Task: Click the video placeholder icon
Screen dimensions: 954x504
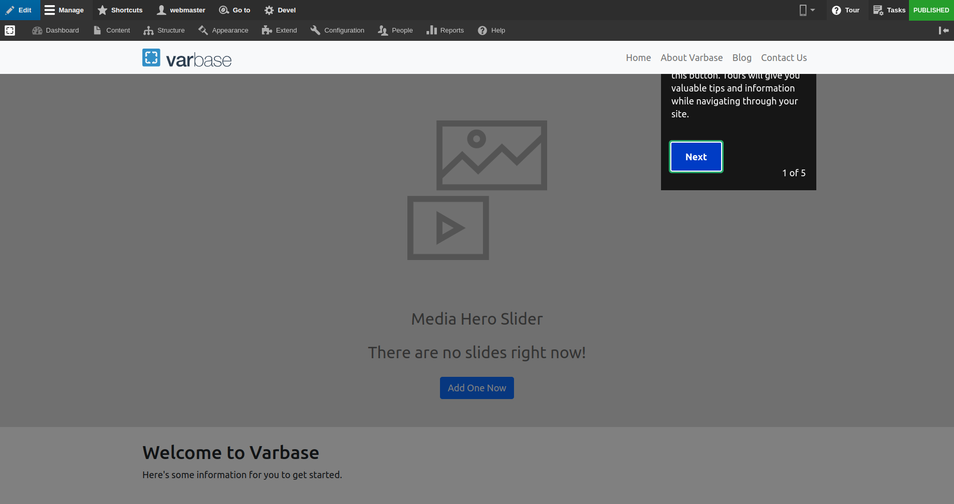Action: (448, 228)
